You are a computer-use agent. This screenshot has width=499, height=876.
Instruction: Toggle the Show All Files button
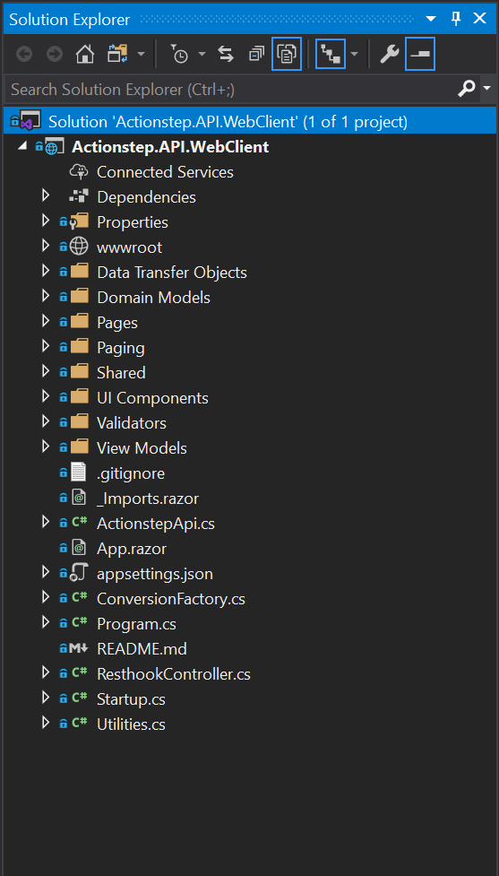pos(287,54)
